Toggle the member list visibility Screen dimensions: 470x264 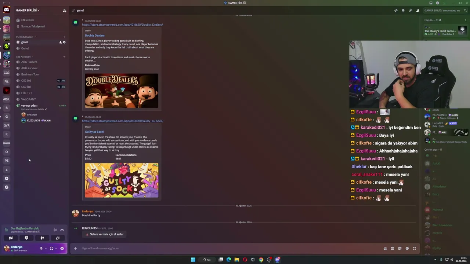(x=417, y=10)
